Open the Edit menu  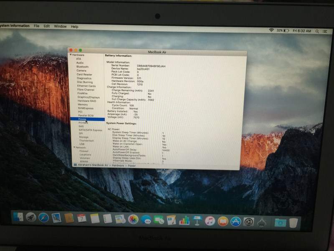click(x=47, y=26)
